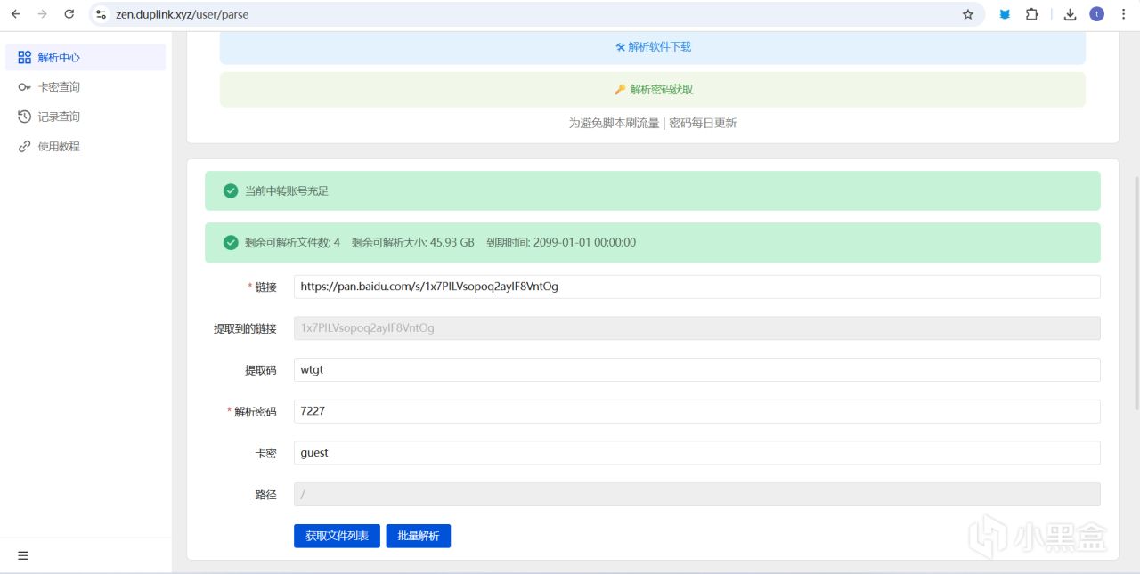The width and height of the screenshot is (1140, 574).
Task: Open the Chrome profile avatar
Action: point(1096,14)
